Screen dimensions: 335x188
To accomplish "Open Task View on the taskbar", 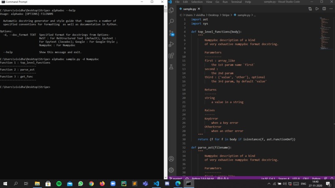I will point(26,183).
